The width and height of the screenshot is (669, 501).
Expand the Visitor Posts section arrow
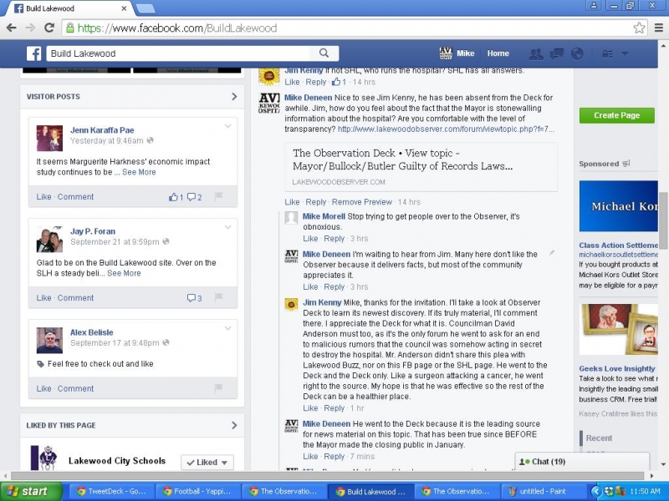[x=234, y=97]
